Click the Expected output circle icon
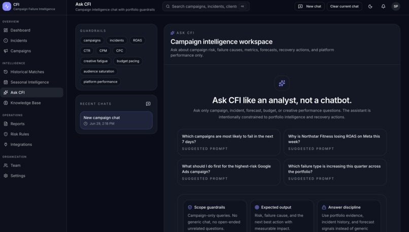 (257, 207)
